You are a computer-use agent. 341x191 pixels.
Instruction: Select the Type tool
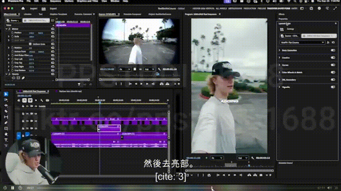pyautogui.click(x=6, y=140)
